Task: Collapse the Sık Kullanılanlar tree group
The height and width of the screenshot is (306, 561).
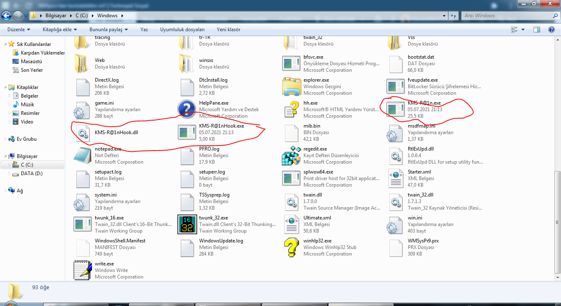Action: coord(5,44)
